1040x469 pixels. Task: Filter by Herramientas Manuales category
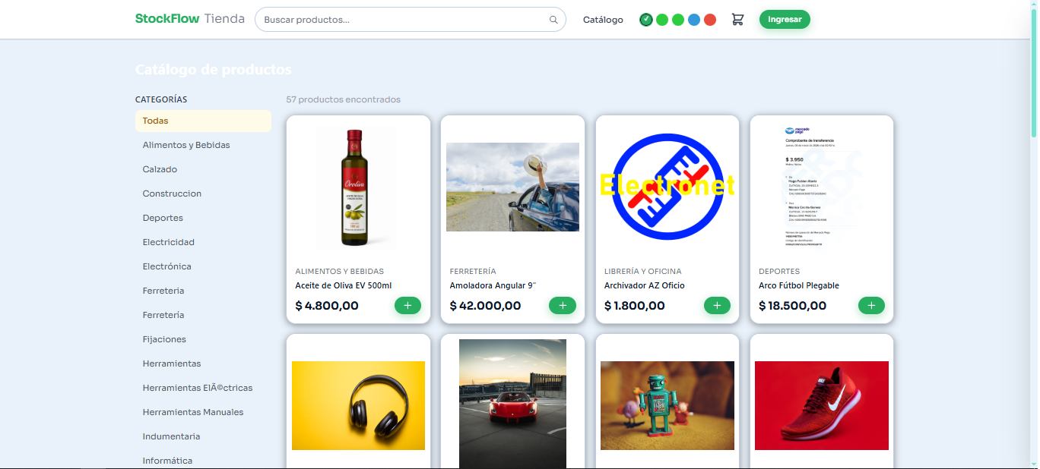point(193,412)
